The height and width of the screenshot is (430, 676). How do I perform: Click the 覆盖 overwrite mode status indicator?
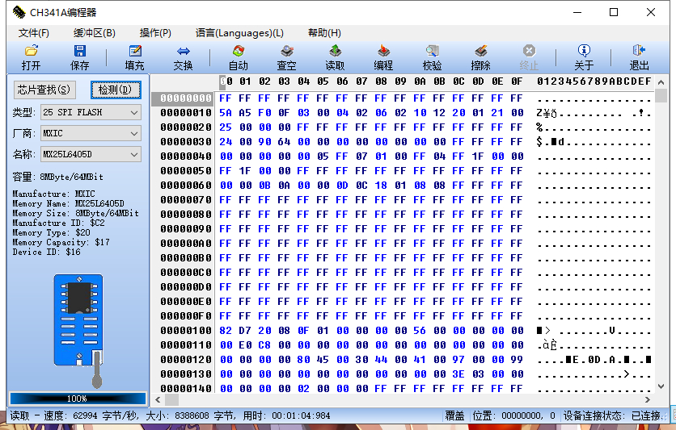(454, 415)
